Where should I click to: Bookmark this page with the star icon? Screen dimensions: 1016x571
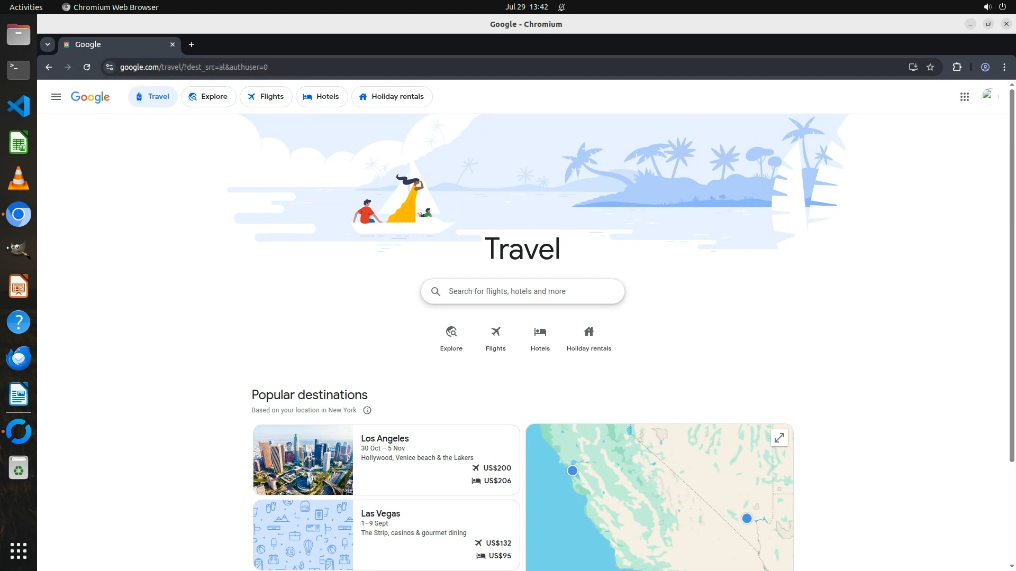click(930, 67)
